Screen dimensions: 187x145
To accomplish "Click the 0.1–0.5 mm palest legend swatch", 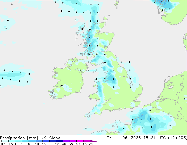I will (x=5, y=141).
